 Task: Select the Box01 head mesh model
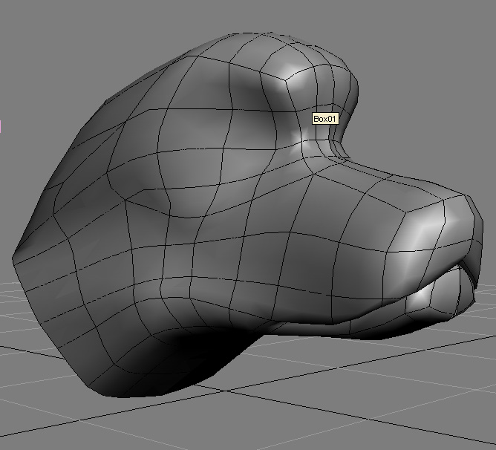click(247, 215)
